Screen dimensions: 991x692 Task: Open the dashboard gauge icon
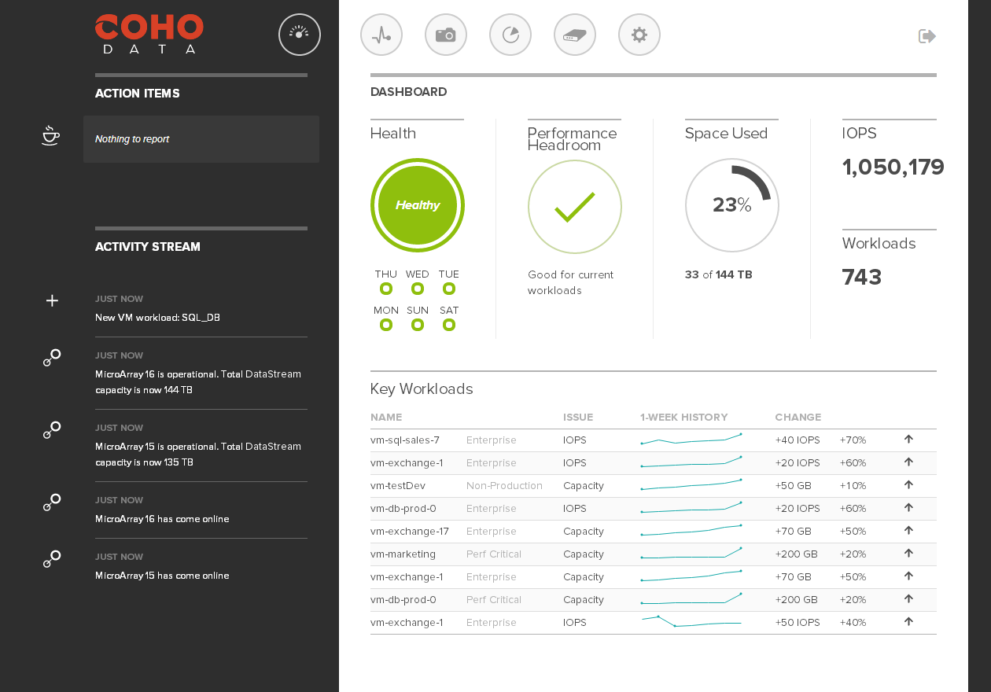point(299,35)
